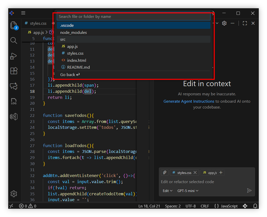
Task: Open chat settings gear icon
Action: [x=224, y=23]
